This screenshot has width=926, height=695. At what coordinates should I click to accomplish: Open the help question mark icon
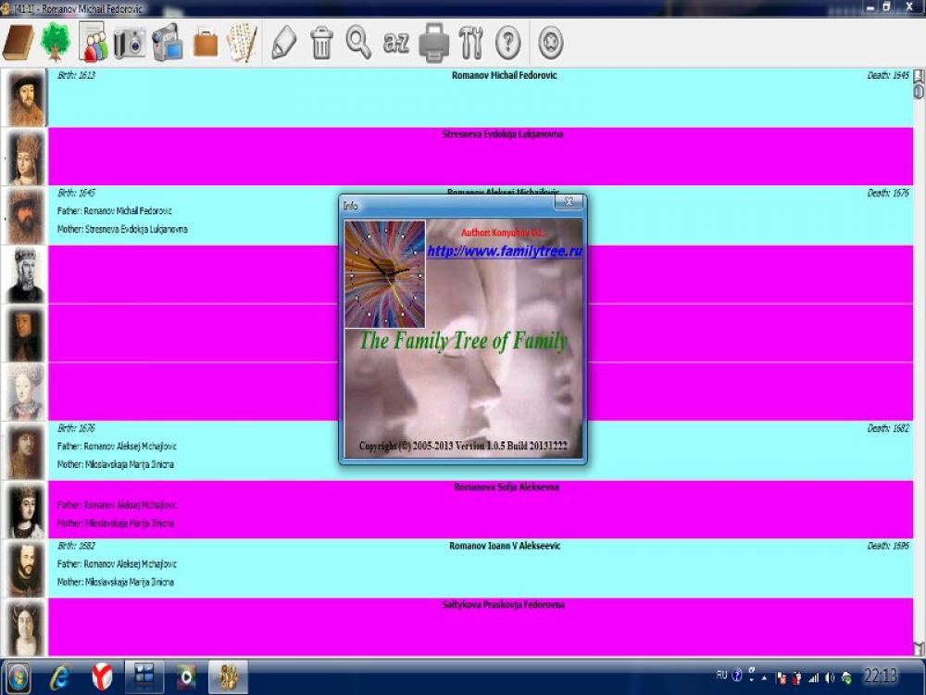pyautogui.click(x=507, y=41)
